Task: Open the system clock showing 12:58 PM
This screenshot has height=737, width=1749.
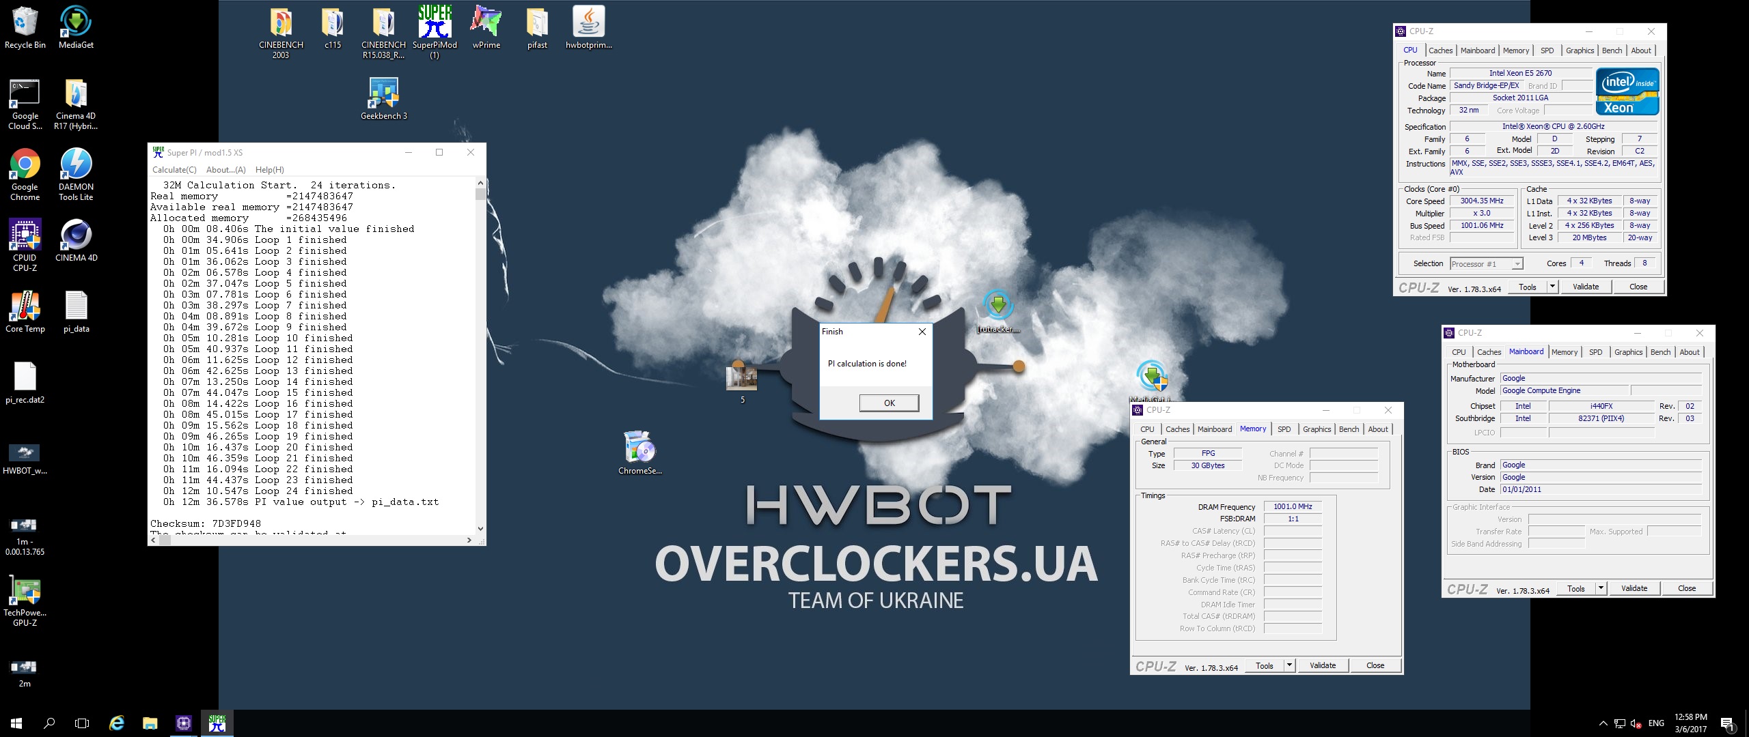Action: [x=1690, y=723]
